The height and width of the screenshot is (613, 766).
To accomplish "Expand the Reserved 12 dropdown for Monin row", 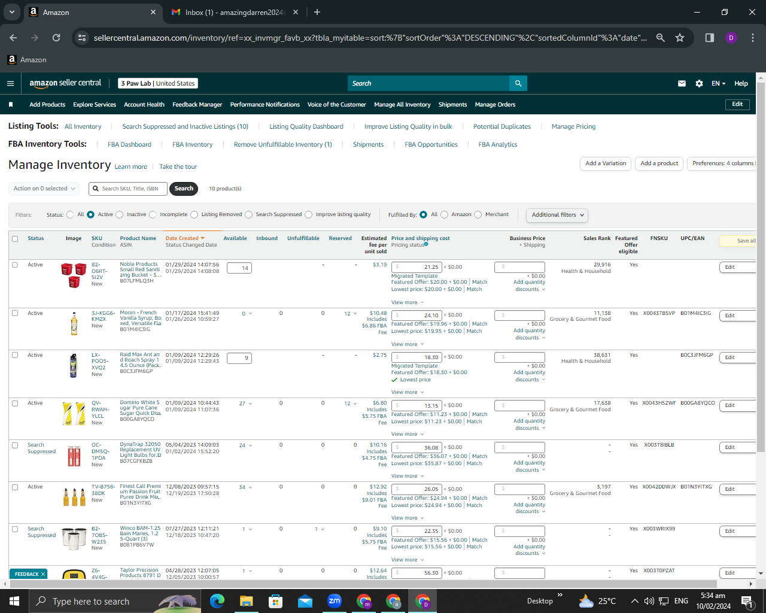I will click(x=350, y=314).
